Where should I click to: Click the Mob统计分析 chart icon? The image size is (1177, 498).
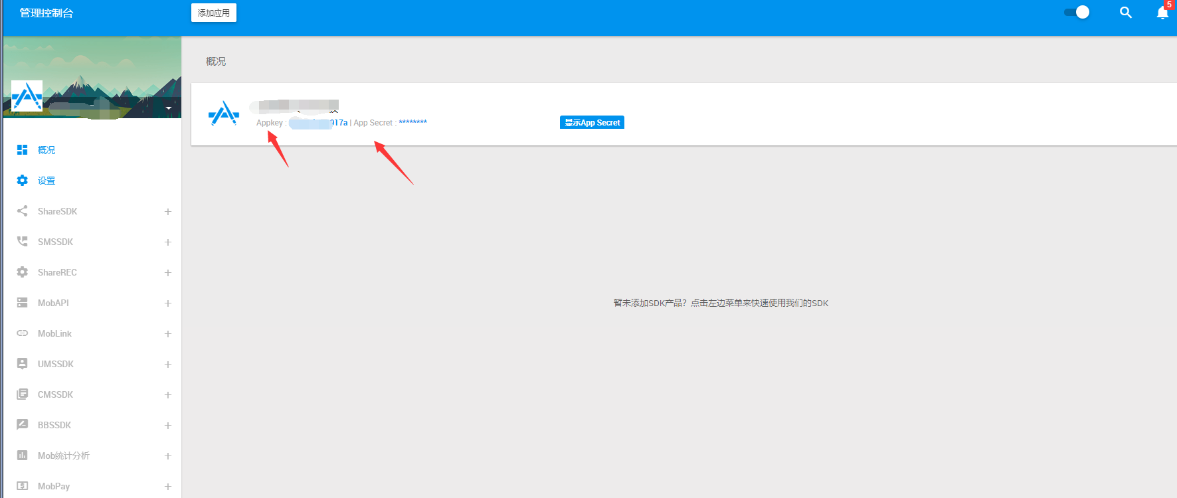[23, 456]
